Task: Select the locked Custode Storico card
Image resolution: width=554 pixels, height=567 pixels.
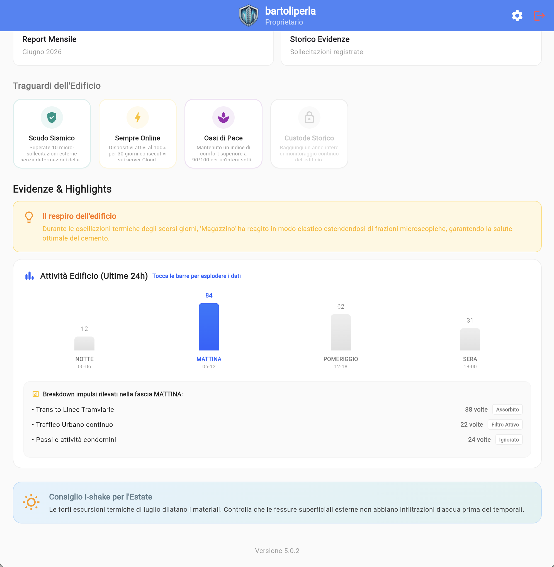Action: 309,133
